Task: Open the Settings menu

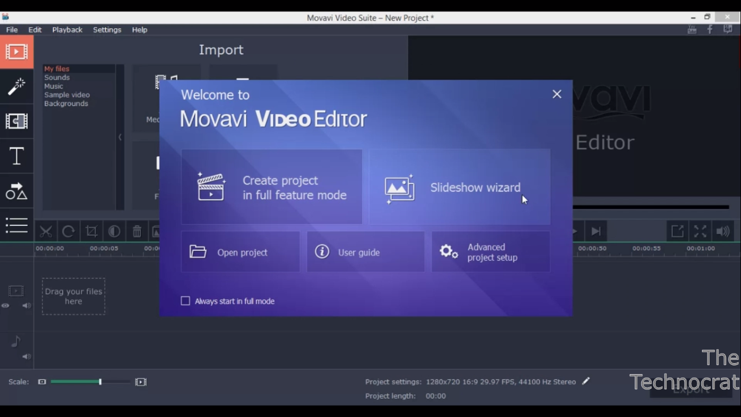Action: 107,30
